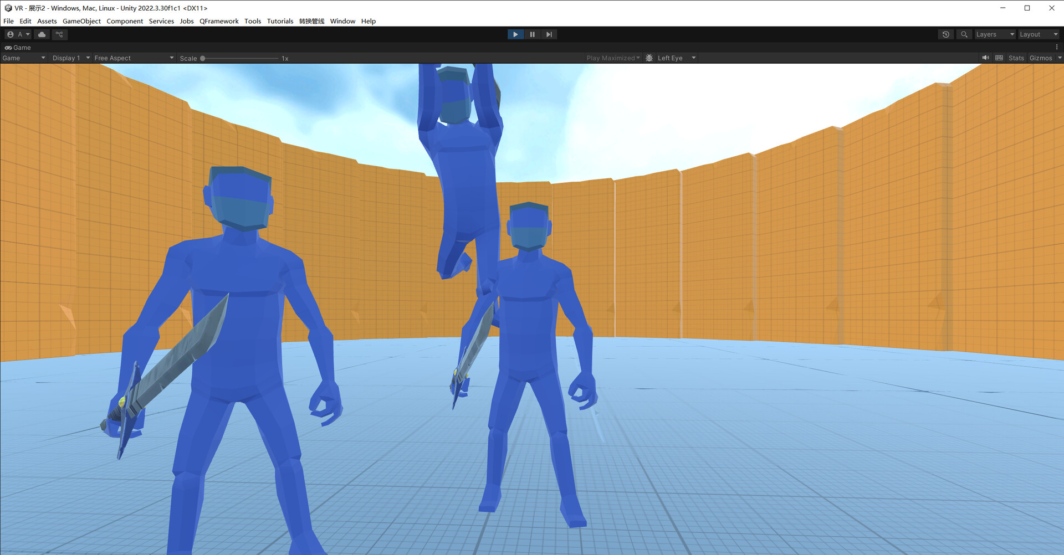
Task: Open the version control icon
Action: pos(59,34)
